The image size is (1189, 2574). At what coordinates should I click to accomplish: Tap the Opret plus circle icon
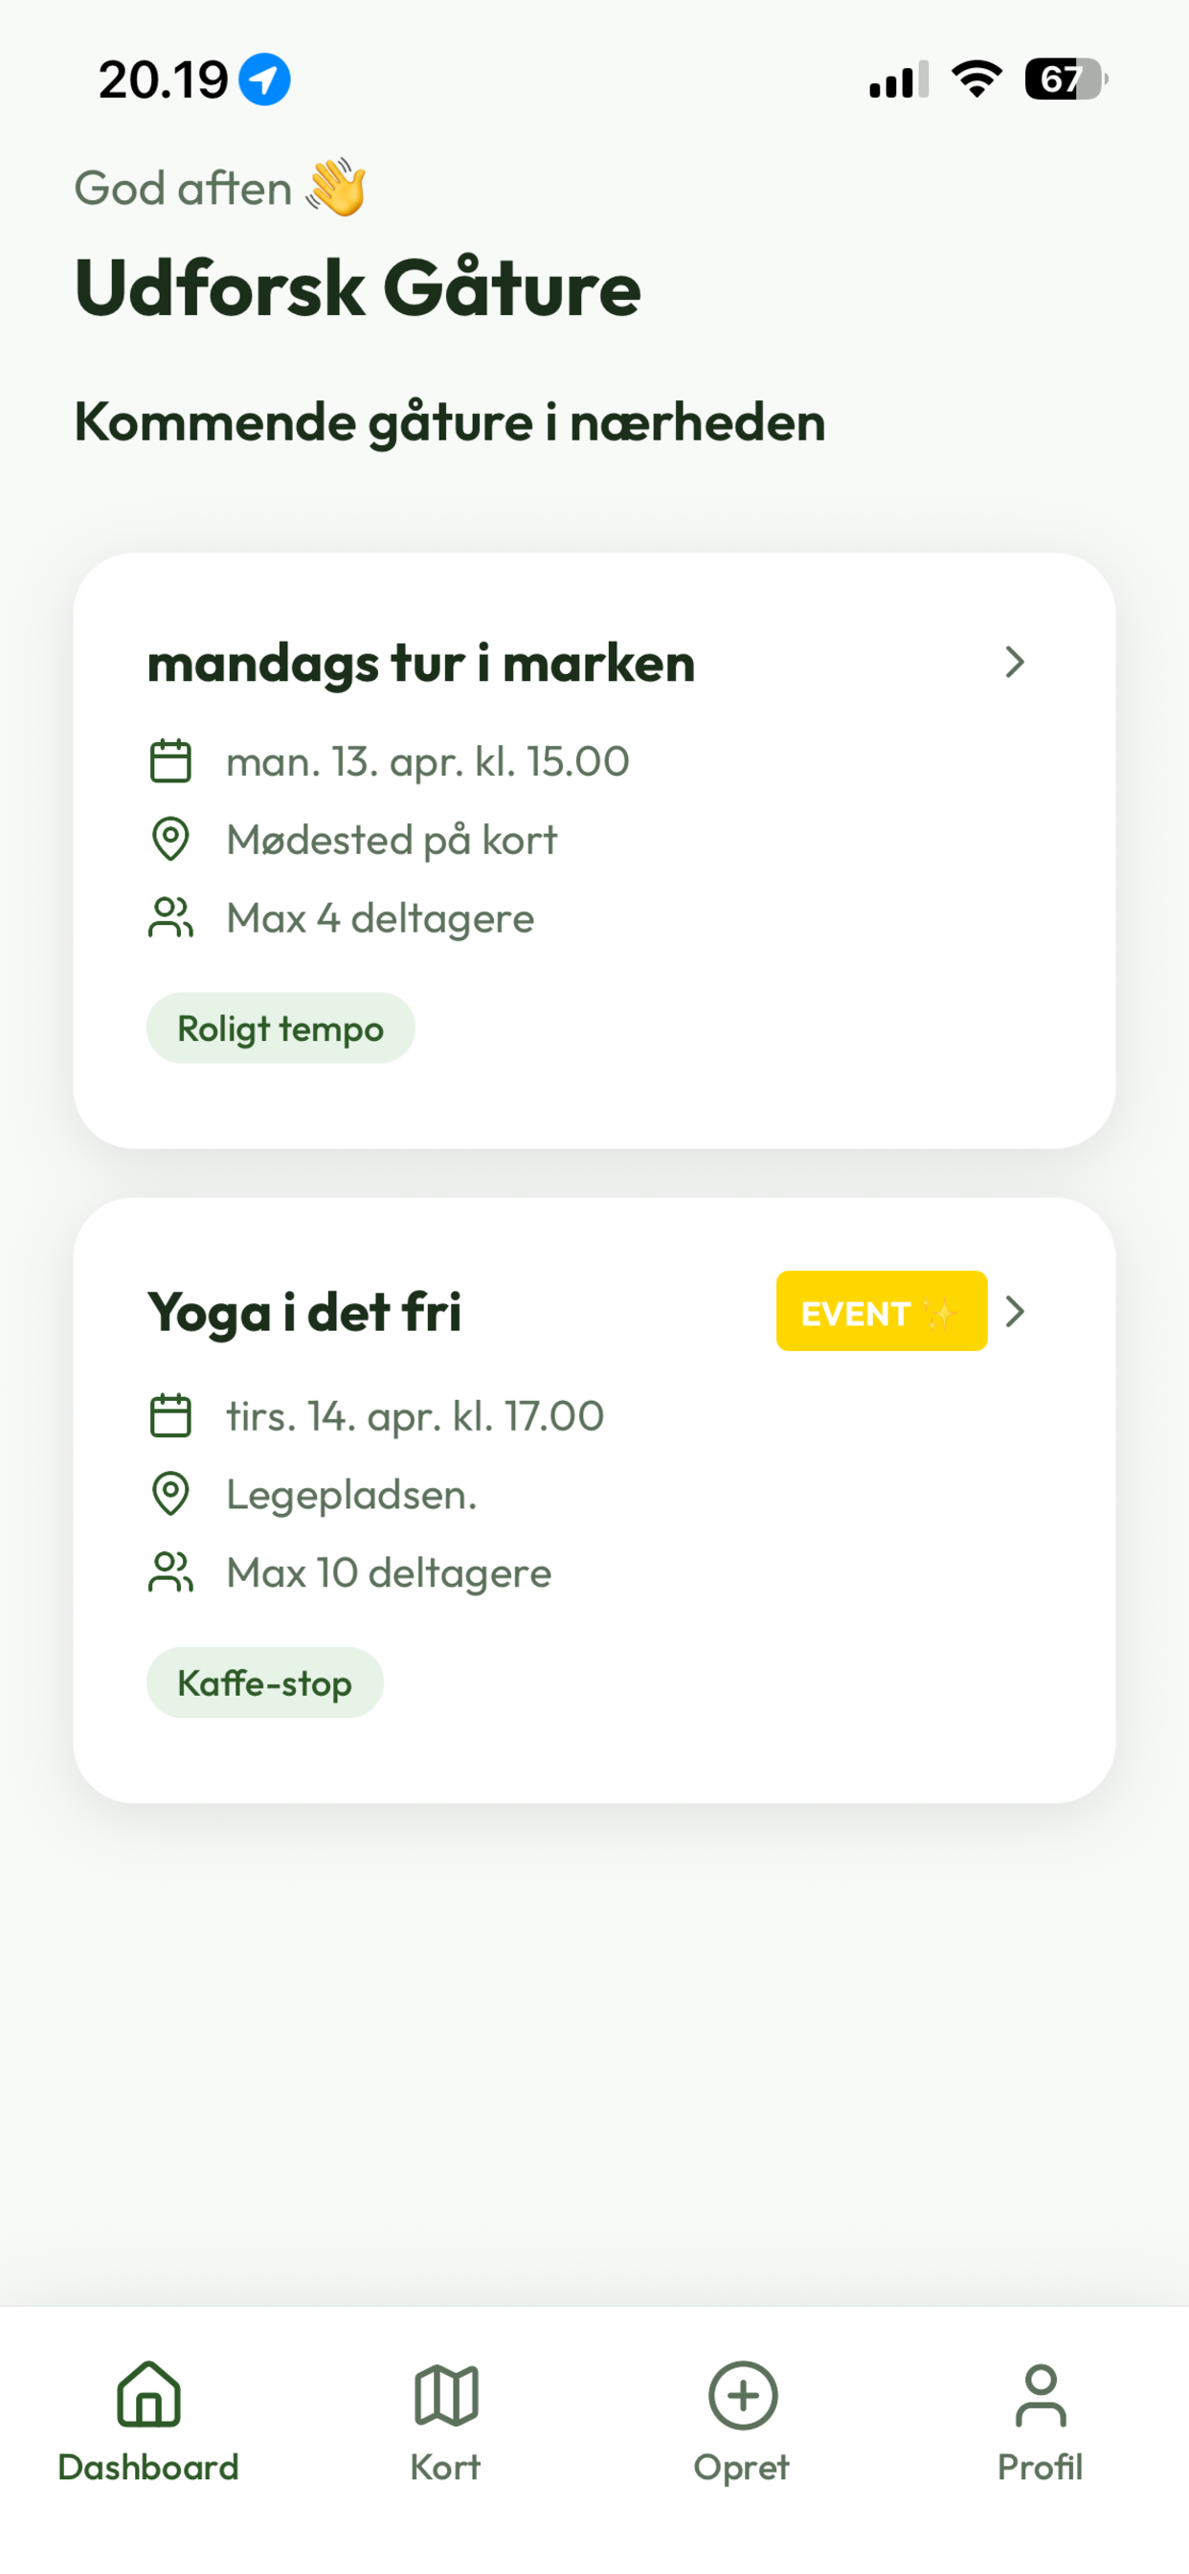pos(742,2394)
